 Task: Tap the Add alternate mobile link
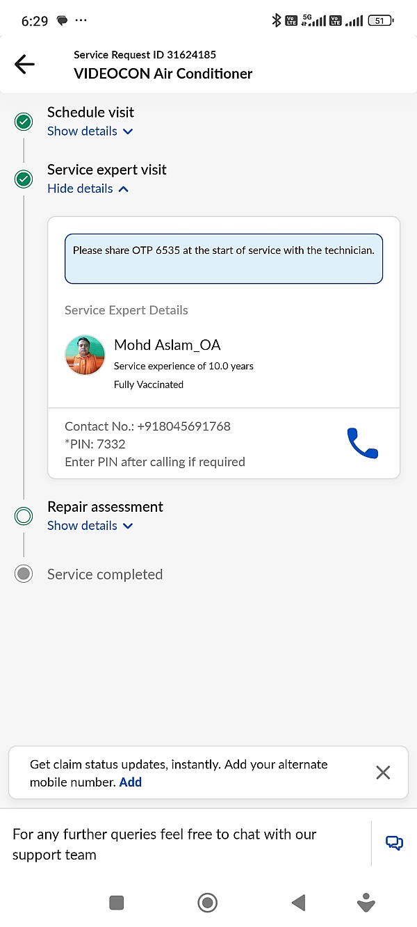(x=131, y=782)
